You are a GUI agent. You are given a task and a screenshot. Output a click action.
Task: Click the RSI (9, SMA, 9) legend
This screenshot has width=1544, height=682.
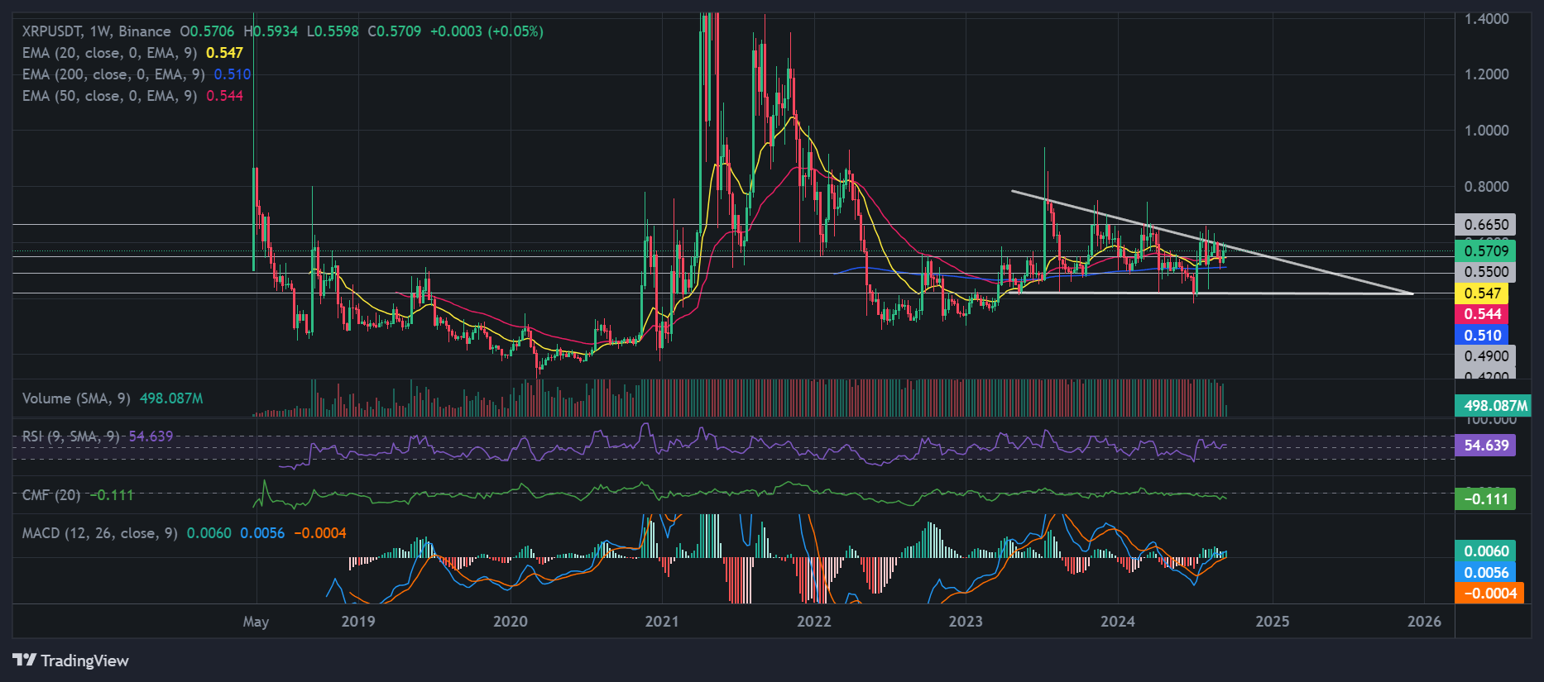98,436
